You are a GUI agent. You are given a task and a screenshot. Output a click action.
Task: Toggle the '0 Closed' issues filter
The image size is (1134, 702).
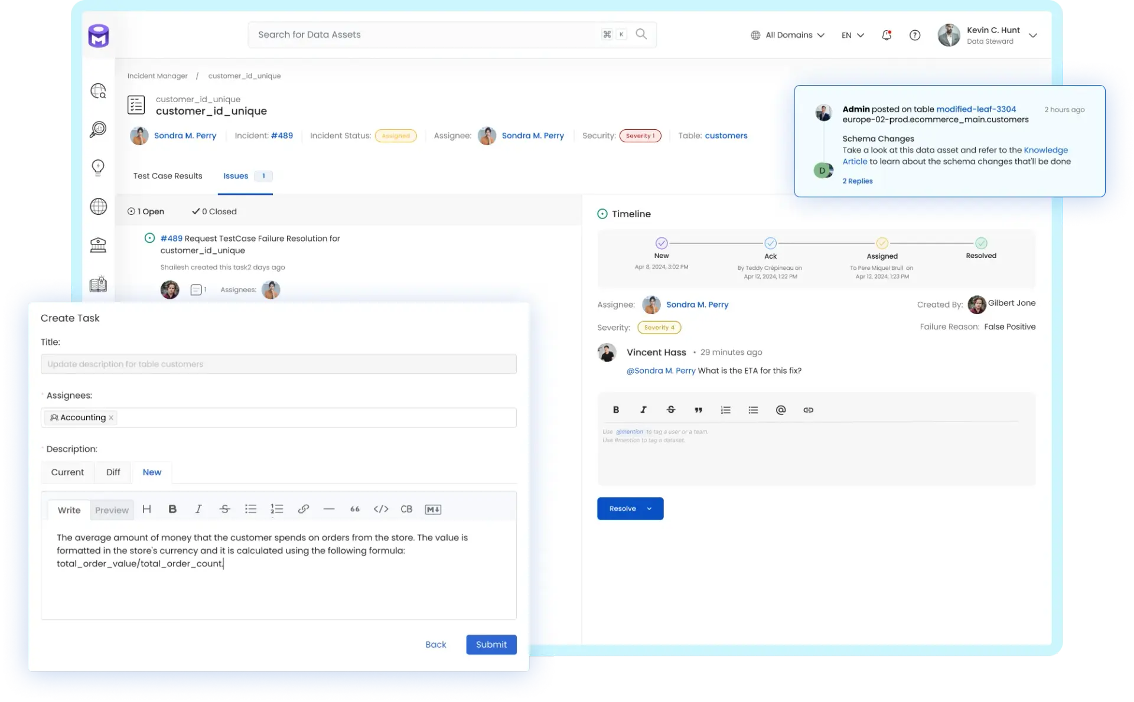(x=214, y=211)
